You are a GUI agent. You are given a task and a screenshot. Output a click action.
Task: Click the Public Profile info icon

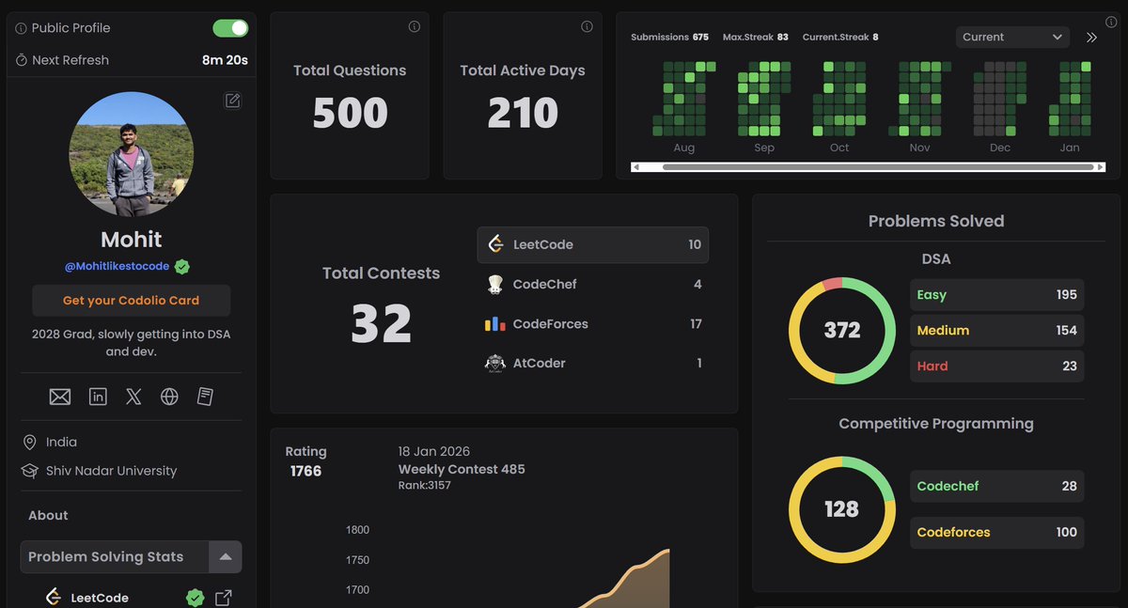point(22,28)
